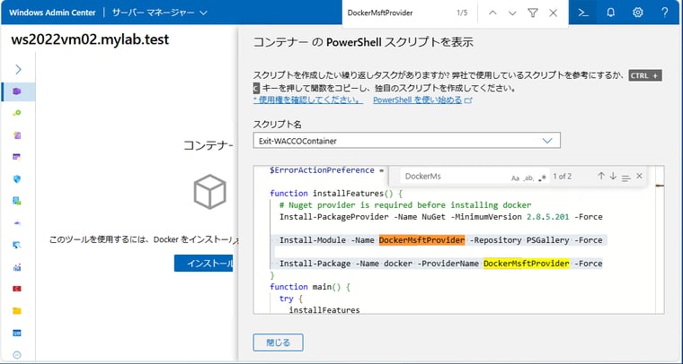Click the editor overview ruler match marker
Screen dimensions: 683x364
[660, 186]
